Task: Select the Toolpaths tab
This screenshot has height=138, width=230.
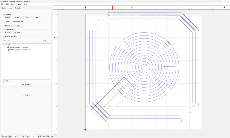Action: tap(18, 8)
